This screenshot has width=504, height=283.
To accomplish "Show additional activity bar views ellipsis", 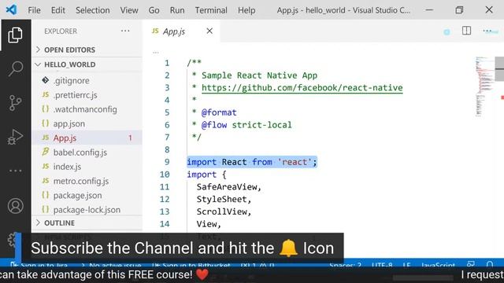I will pos(15,171).
